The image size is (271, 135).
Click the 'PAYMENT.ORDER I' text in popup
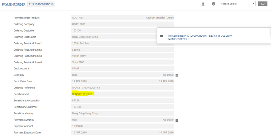coord(178,39)
